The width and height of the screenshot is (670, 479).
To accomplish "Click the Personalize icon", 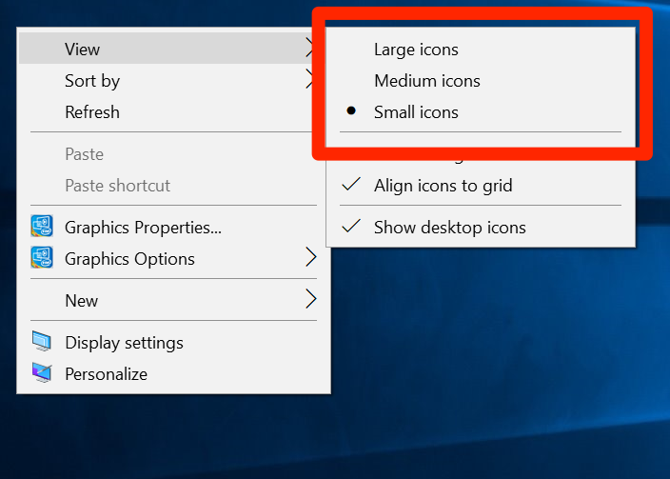I will [x=42, y=373].
